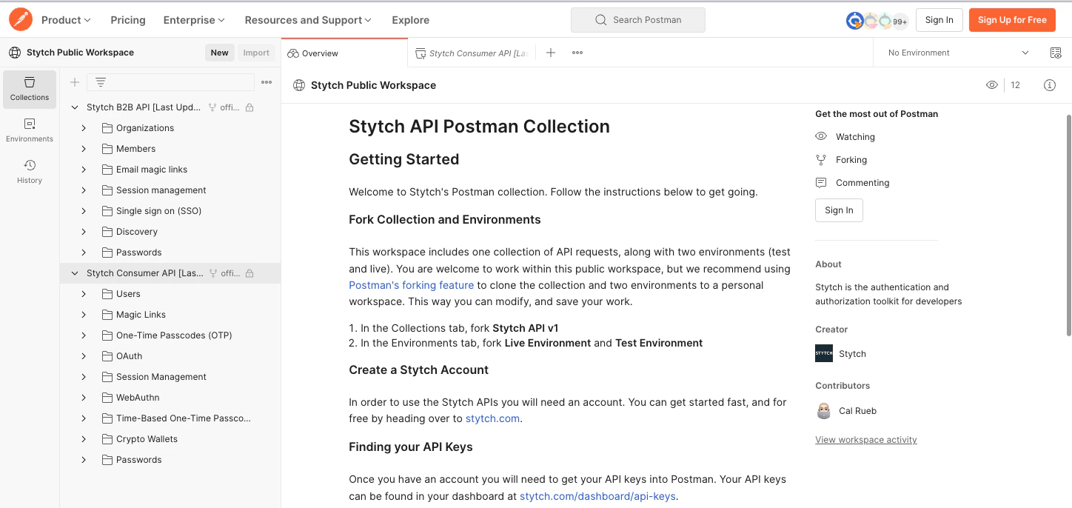Open tab bar three-dot options
Screen dimensions: 1072x508
coord(577,53)
